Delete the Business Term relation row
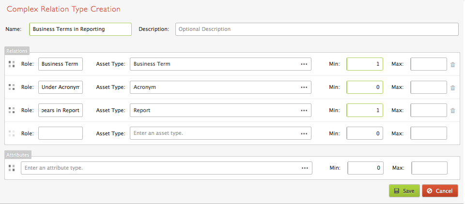The image size is (465, 204). 452,64
